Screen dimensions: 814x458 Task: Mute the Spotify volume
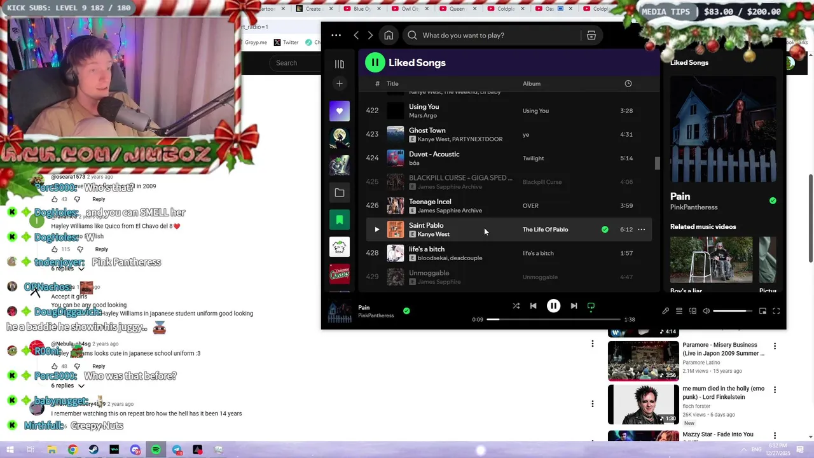[x=706, y=311]
